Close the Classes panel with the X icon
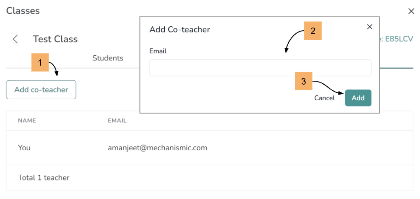The image size is (420, 199). 411,11
